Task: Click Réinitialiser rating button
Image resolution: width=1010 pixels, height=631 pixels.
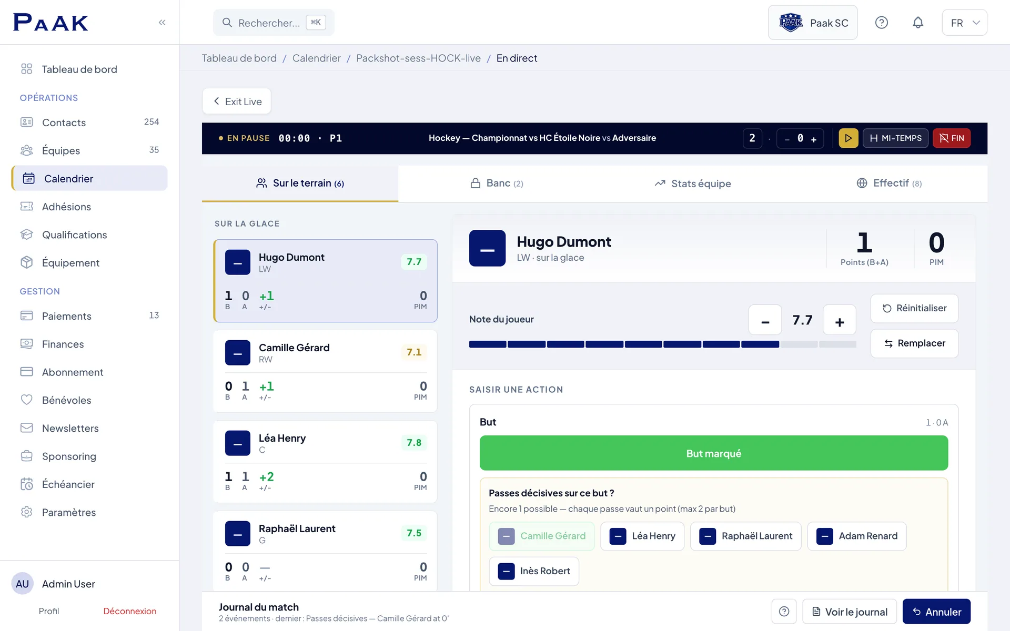Action: 914,309
